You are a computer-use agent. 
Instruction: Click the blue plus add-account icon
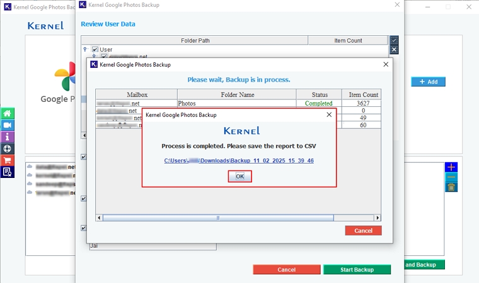tap(451, 167)
